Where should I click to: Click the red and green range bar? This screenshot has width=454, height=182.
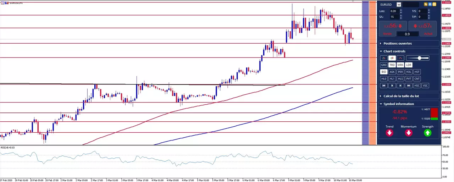tap(434, 114)
